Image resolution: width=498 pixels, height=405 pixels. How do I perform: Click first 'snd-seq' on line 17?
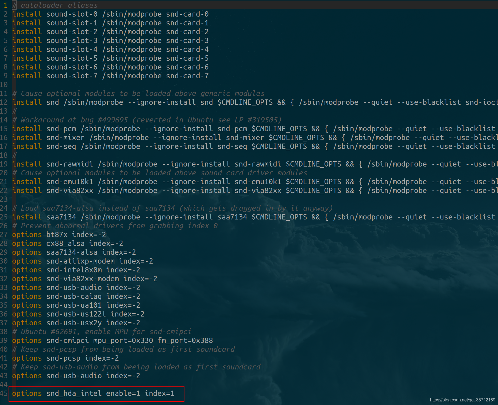pos(61,146)
